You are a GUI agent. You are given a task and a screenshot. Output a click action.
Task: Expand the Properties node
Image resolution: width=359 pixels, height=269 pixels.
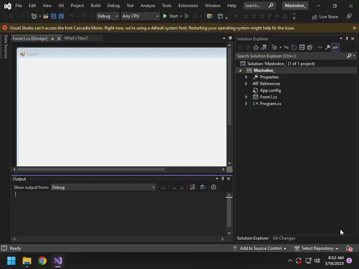coord(246,77)
